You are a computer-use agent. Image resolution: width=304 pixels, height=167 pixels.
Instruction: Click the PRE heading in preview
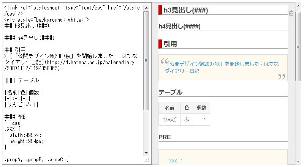point(165,137)
